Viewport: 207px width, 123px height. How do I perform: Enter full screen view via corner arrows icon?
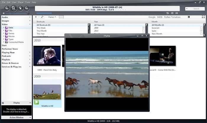point(203,17)
